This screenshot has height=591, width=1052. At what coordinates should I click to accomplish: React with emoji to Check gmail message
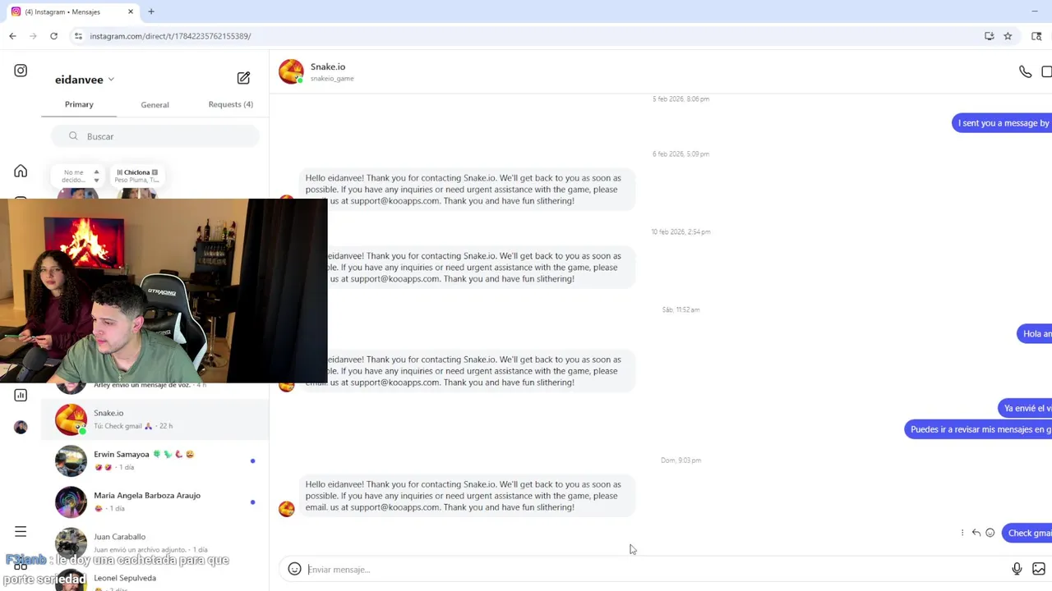tap(990, 533)
